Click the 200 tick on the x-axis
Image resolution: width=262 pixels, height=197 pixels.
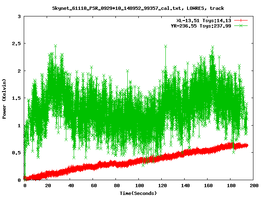pos(253,186)
